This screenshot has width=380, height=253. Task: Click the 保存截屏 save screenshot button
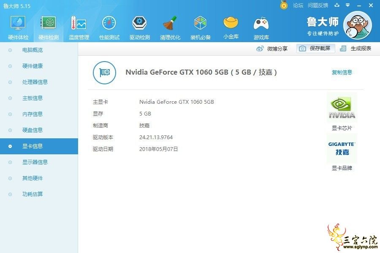click(x=315, y=48)
